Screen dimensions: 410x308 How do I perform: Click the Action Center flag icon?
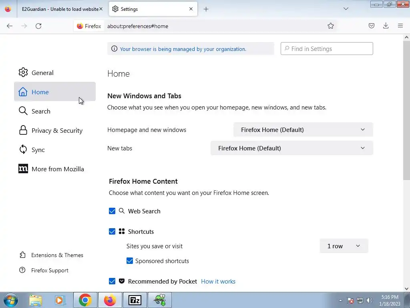[350, 300]
